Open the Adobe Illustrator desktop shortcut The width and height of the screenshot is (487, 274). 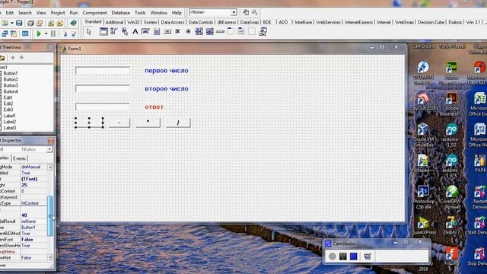click(451, 105)
